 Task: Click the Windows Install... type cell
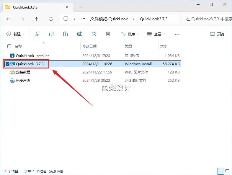coord(140,64)
